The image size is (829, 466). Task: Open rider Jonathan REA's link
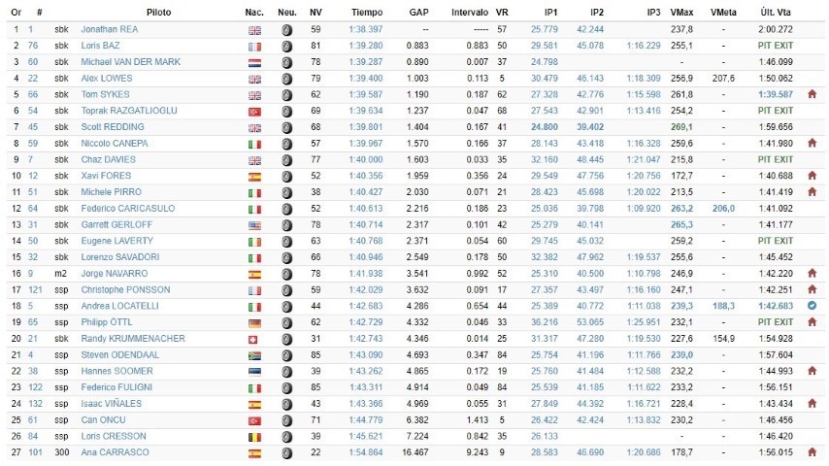pos(111,30)
